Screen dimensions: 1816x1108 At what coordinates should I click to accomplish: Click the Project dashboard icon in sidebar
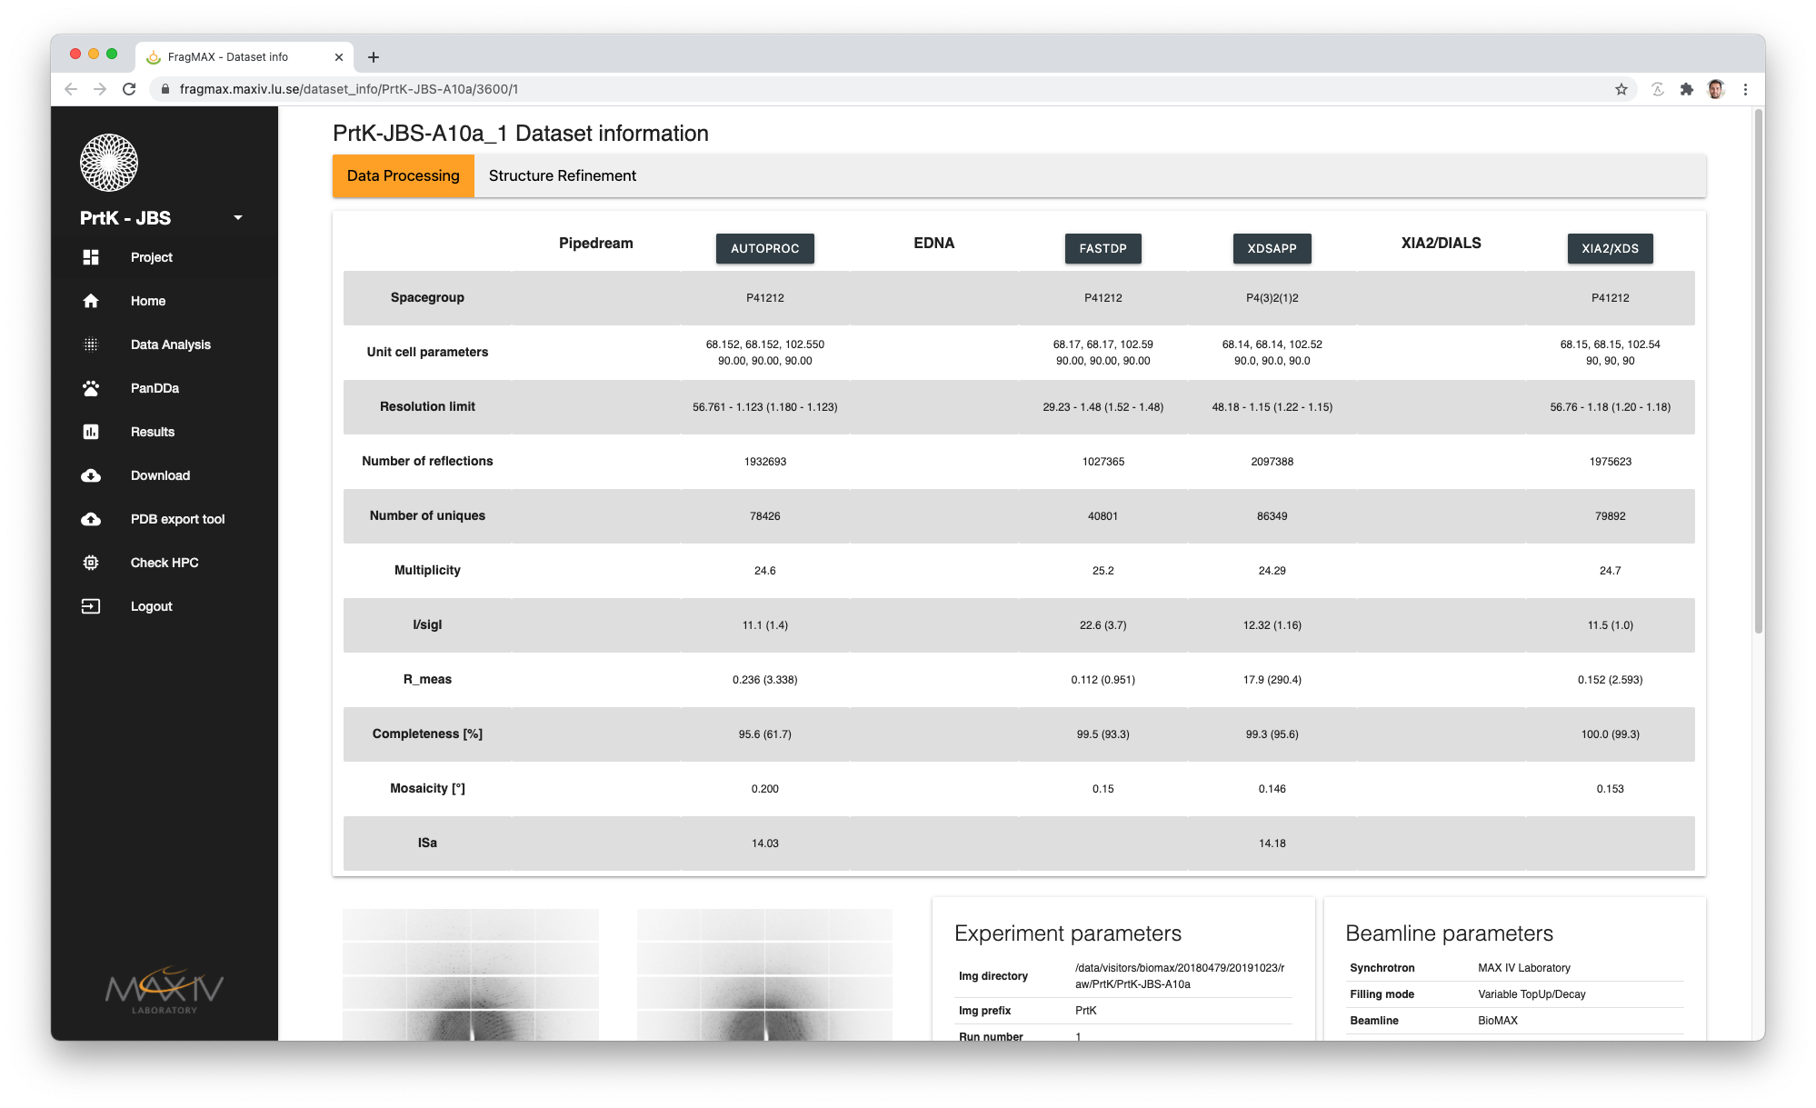(91, 257)
